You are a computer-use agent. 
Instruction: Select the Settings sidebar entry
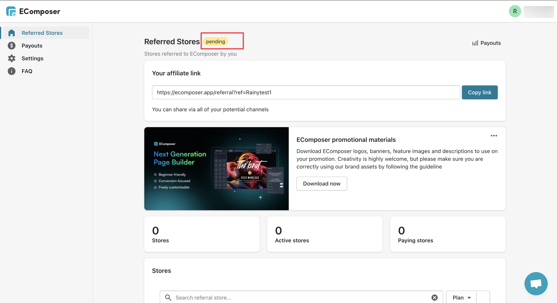coord(32,58)
